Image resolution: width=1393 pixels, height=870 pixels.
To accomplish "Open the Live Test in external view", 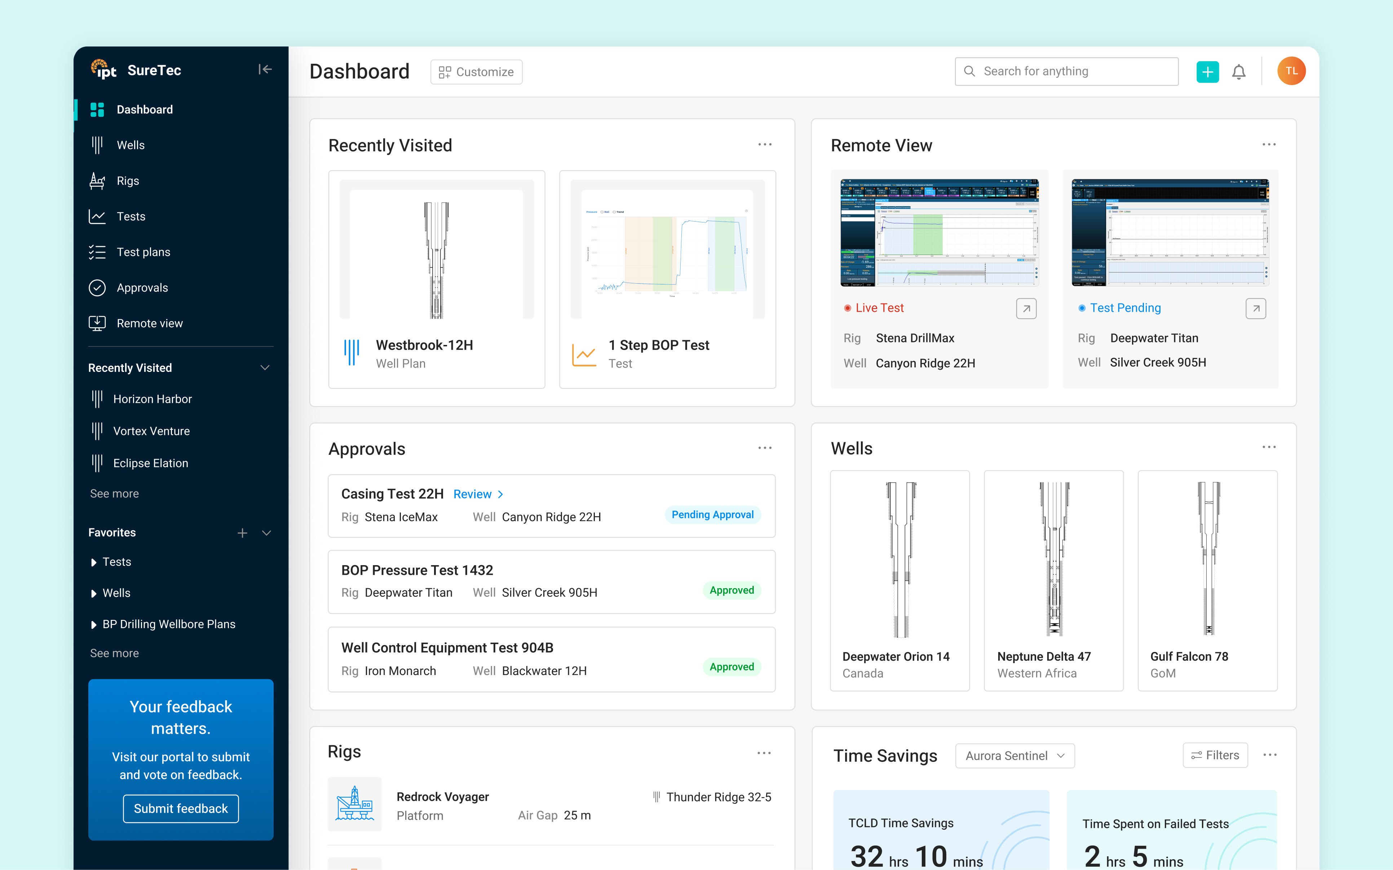I will click(x=1026, y=309).
